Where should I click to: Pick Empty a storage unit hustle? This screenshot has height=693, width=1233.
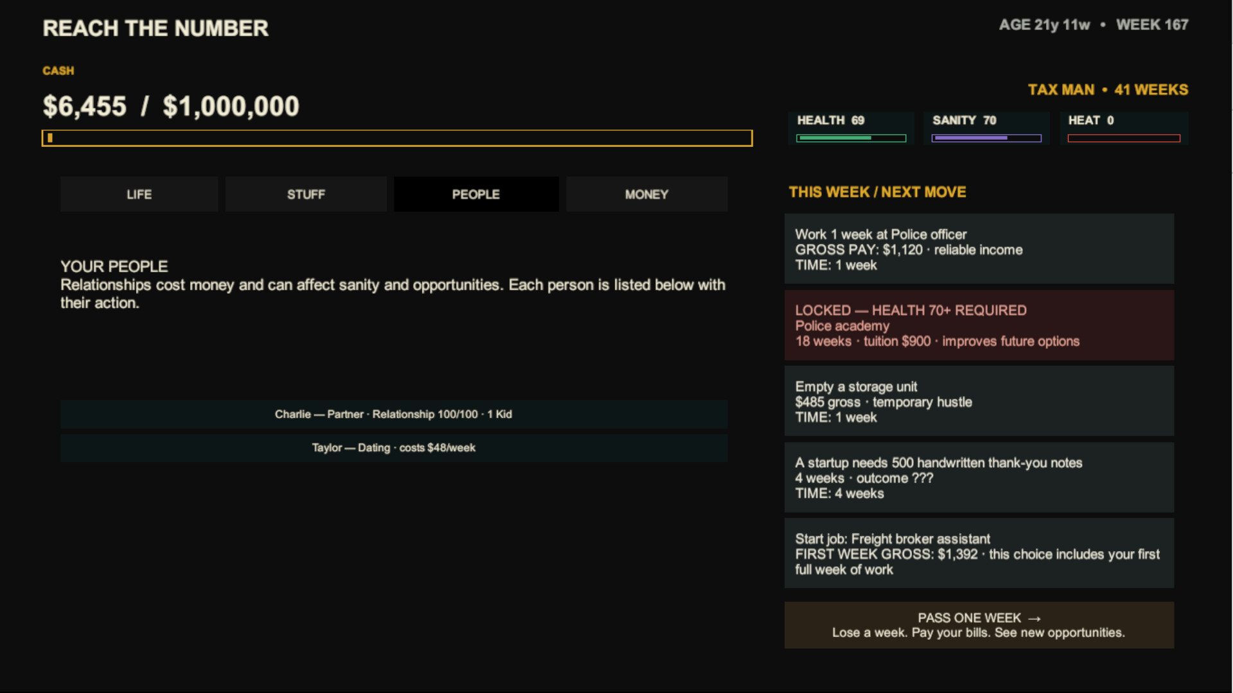tap(979, 402)
